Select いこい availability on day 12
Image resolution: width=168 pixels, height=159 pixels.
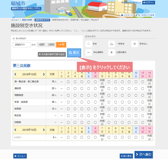coord(136,137)
